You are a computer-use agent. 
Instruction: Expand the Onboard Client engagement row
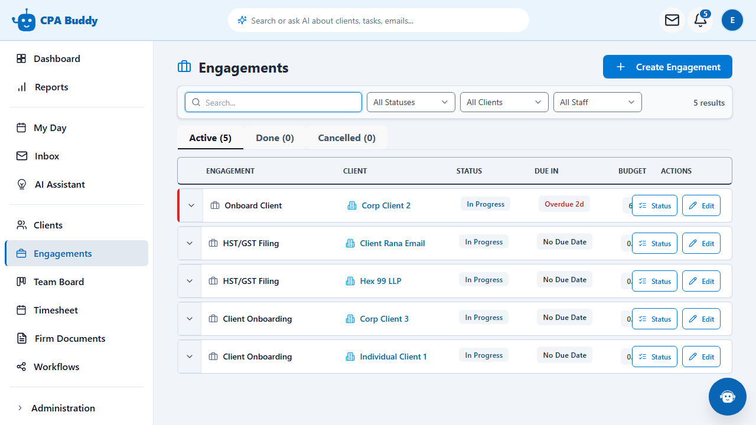point(191,205)
